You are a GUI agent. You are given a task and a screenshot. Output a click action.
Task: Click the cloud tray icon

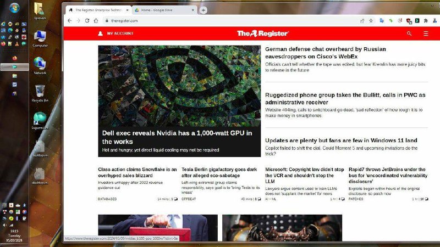pos(18,205)
